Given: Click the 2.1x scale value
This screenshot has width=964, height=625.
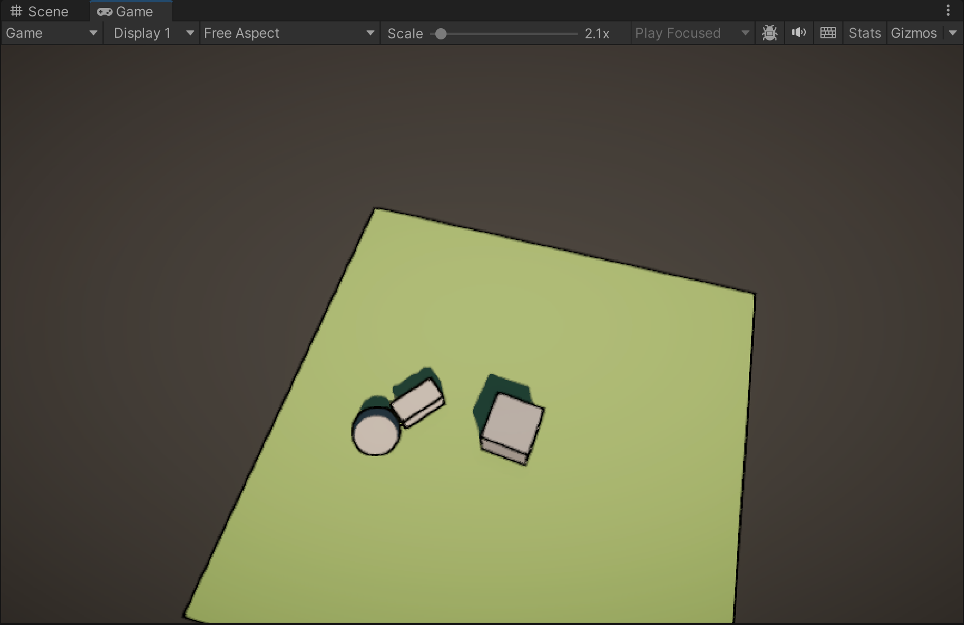Looking at the screenshot, I should (x=597, y=34).
